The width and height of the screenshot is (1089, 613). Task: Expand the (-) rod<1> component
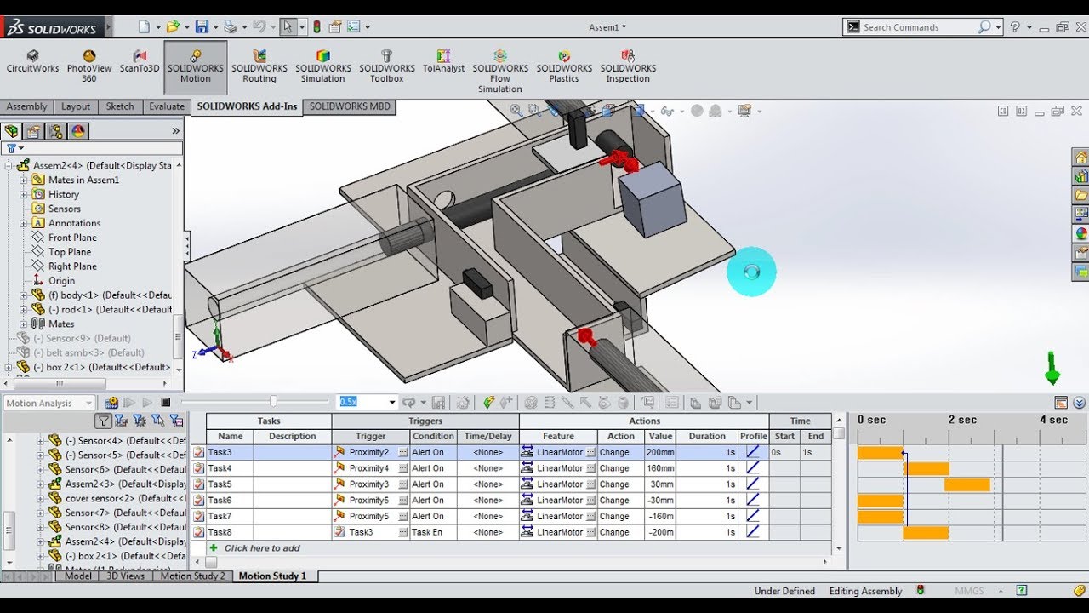(x=24, y=310)
